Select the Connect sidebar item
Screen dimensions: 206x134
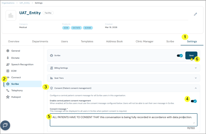tap(16, 78)
